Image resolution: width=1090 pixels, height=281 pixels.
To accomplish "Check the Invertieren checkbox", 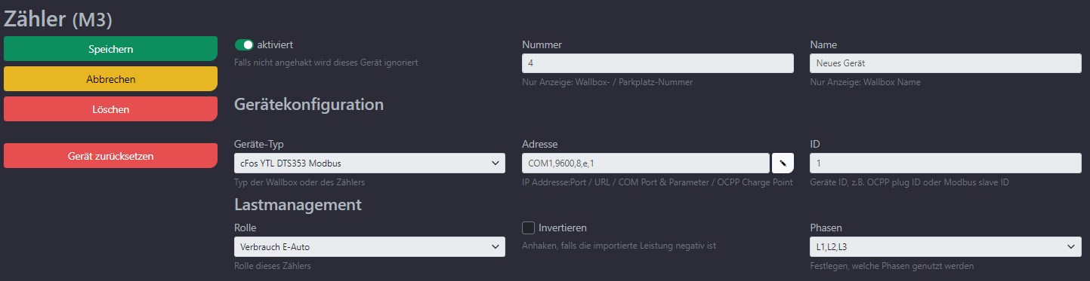I will (529, 228).
